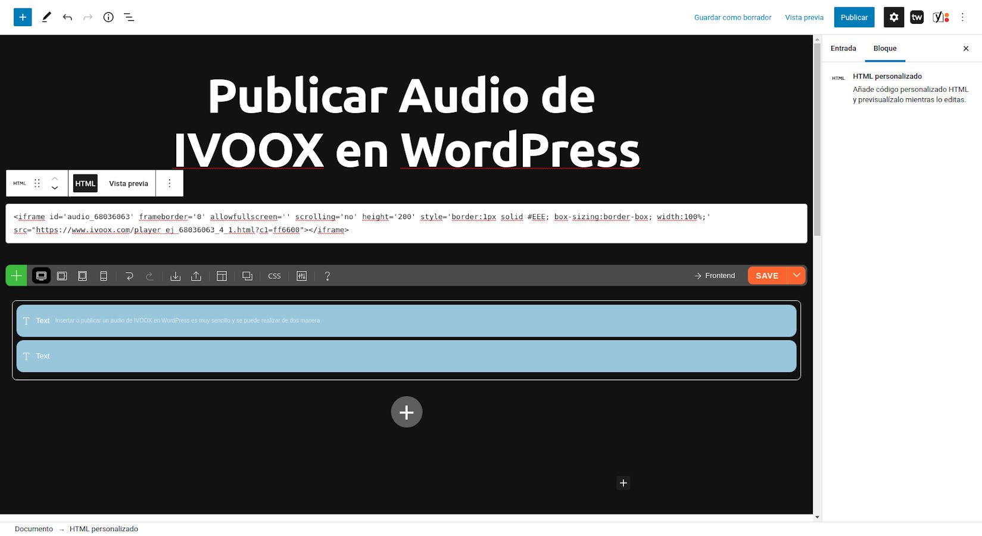
Task: Open the editor options kebab menu top right
Action: [x=962, y=17]
